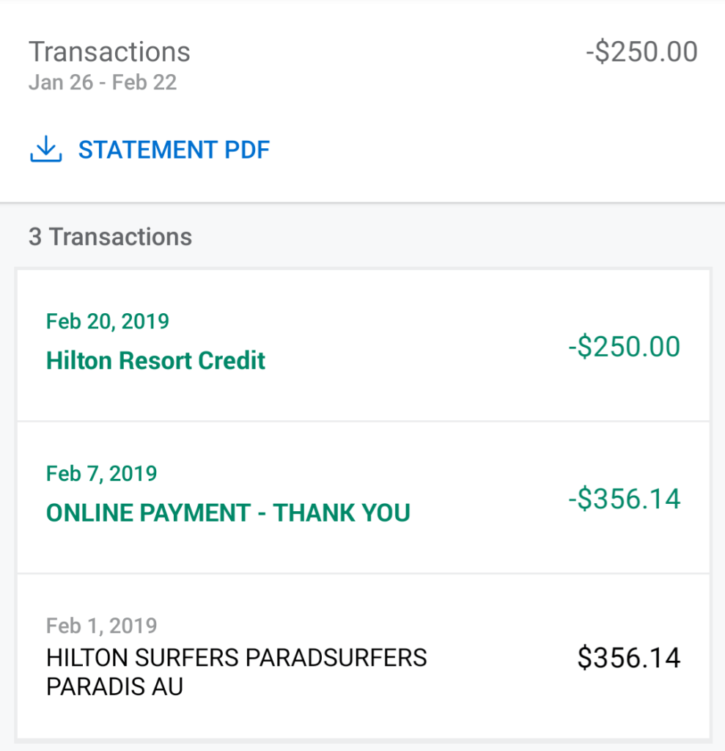Tap the -$250.00 Hilton credit amount
Image resolution: width=725 pixels, height=751 pixels.
[x=624, y=346]
